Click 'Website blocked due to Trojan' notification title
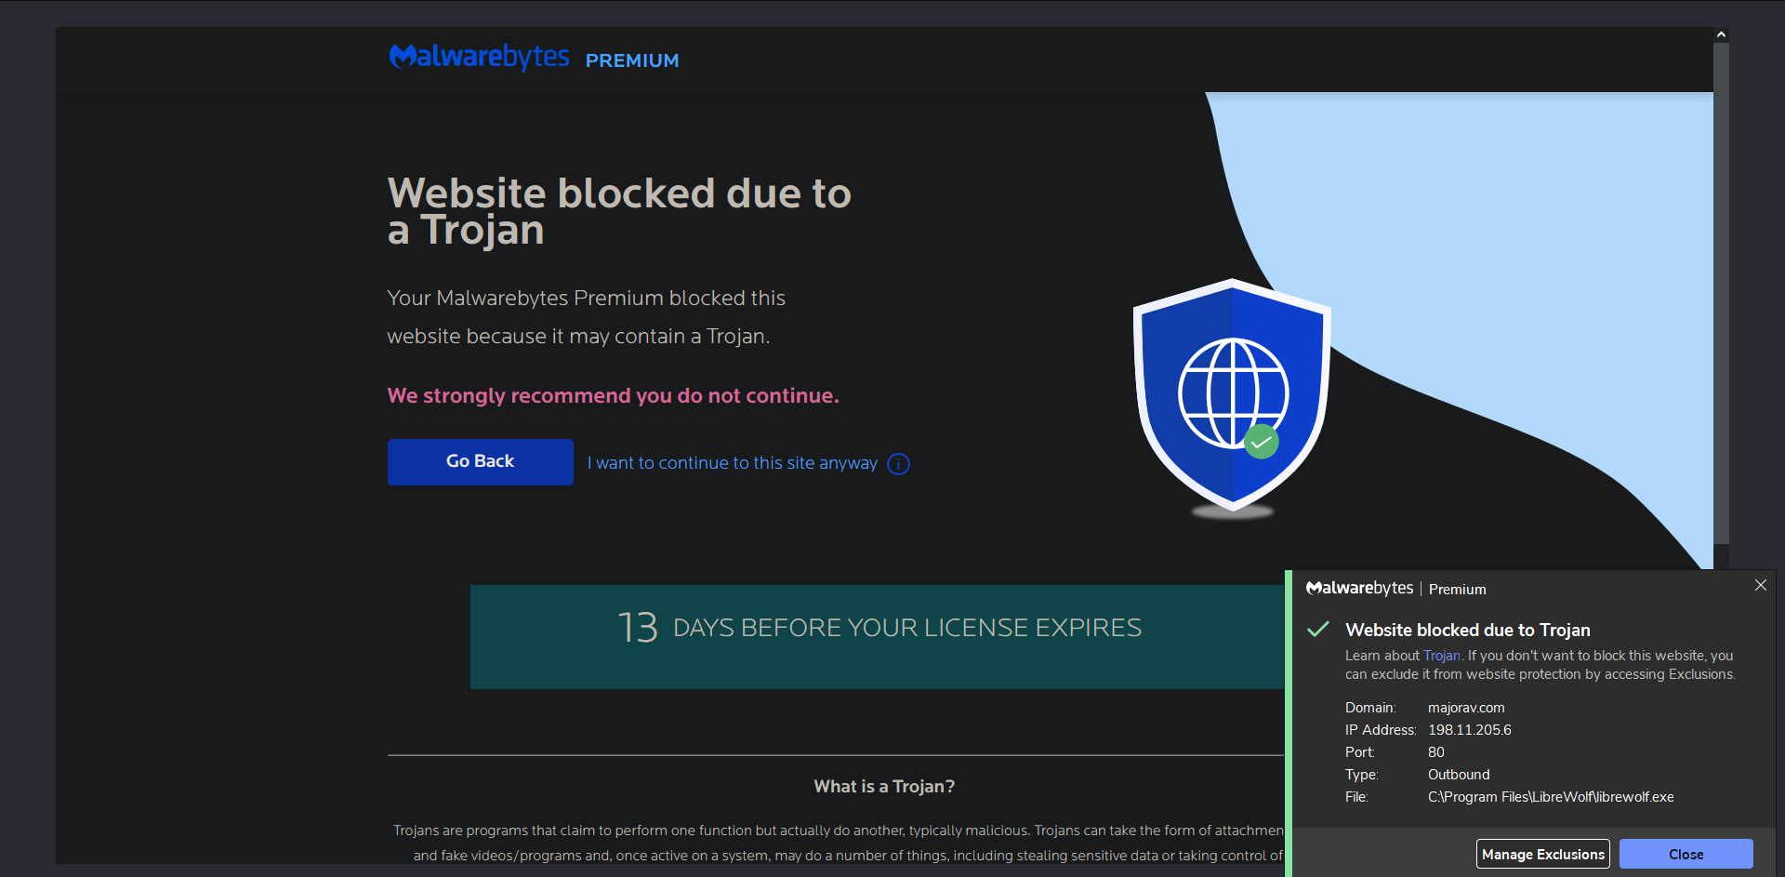This screenshot has height=877, width=1785. coord(1468,630)
